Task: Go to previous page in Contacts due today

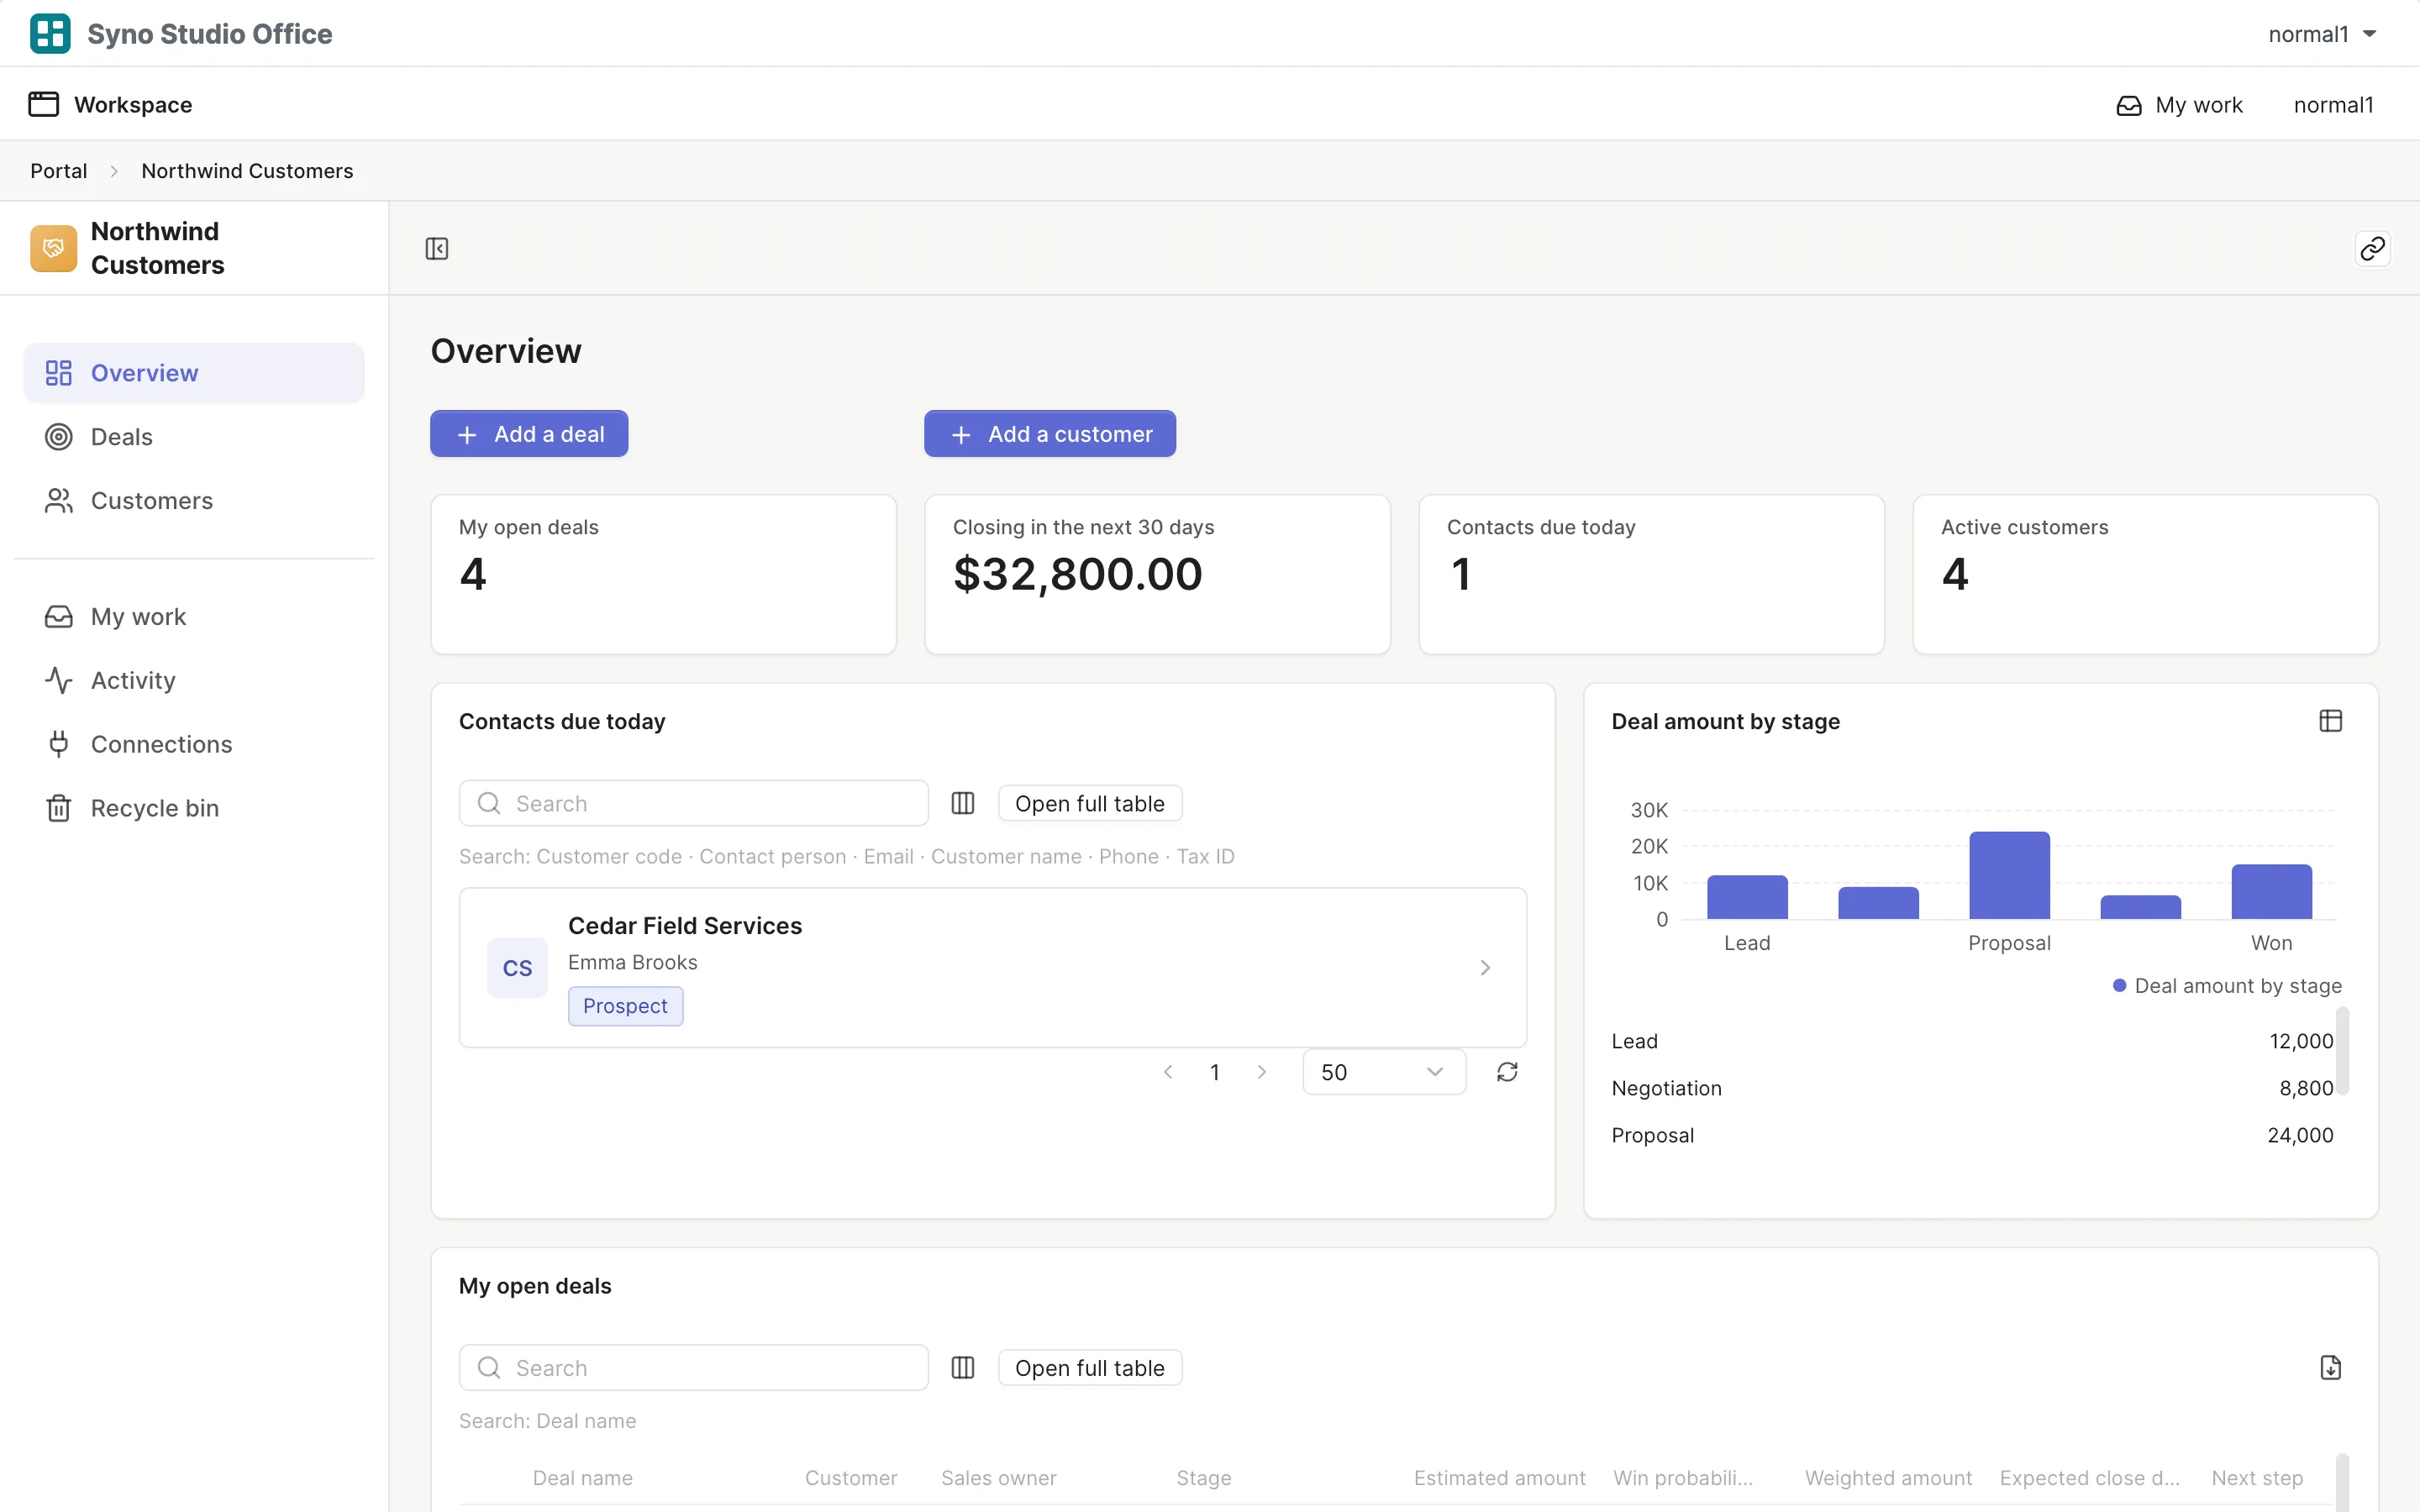Action: pos(1168,1072)
